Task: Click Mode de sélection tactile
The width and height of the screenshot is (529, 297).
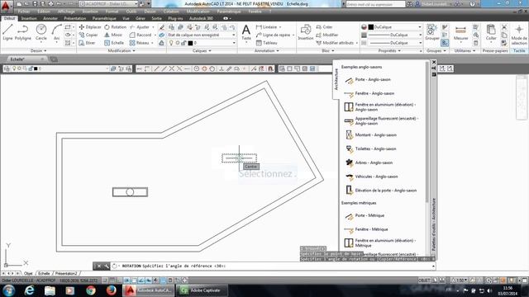Action: pyautogui.click(x=519, y=35)
